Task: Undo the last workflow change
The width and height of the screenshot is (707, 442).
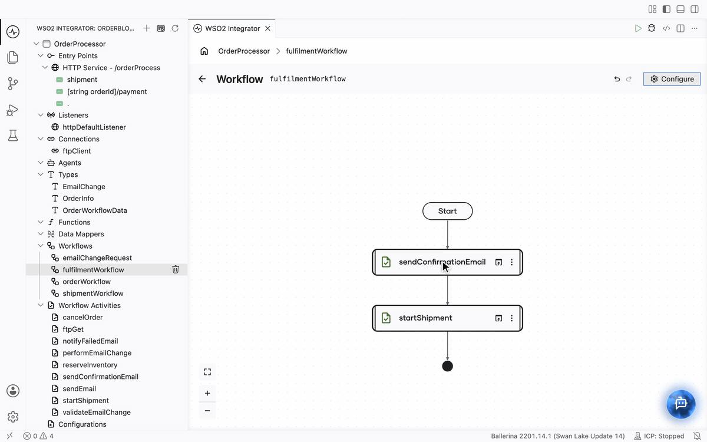Action: point(617,79)
